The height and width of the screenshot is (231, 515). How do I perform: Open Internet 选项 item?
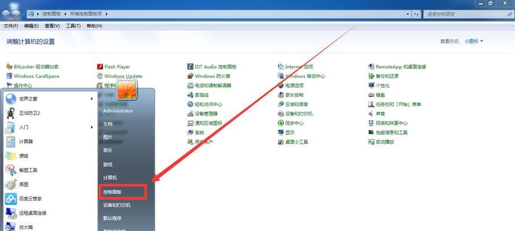coord(295,67)
